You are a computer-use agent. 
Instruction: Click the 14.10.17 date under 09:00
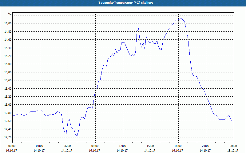pyautogui.click(x=94, y=151)
